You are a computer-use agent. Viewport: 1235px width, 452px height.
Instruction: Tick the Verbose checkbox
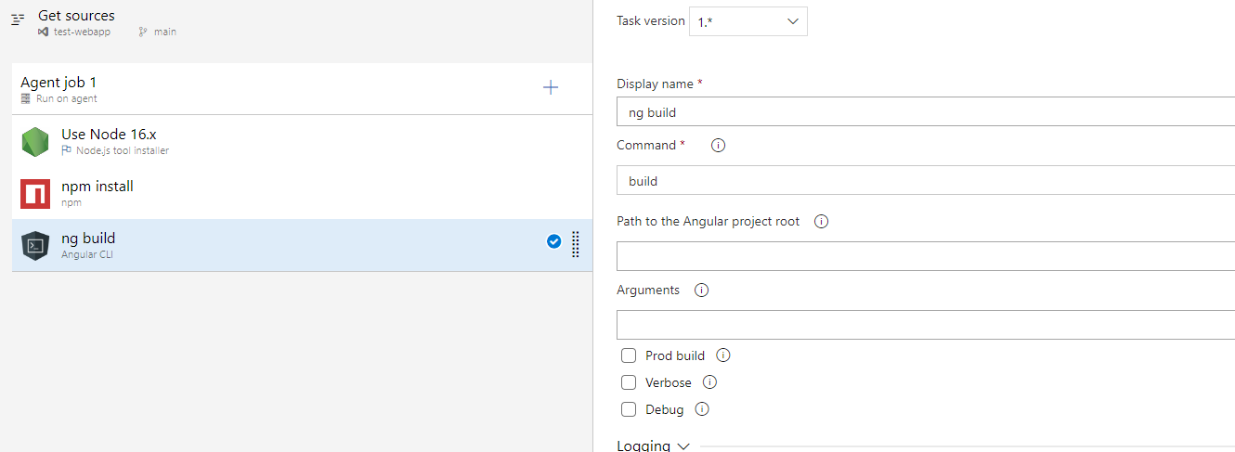[x=629, y=382]
